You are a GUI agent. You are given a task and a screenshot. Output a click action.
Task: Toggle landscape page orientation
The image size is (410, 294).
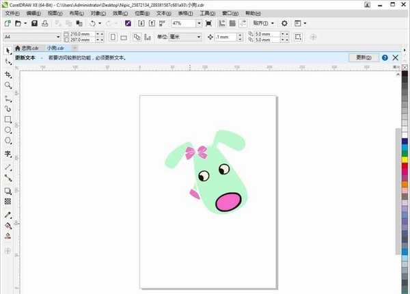pyautogui.click(x=124, y=36)
